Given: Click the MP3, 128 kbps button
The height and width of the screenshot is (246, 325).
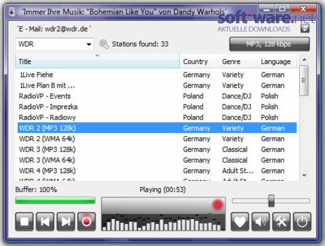Looking at the screenshot, I should click(269, 44).
